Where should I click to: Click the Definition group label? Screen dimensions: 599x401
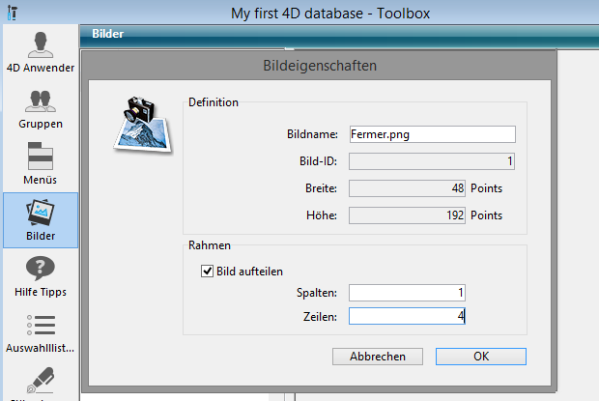(214, 102)
